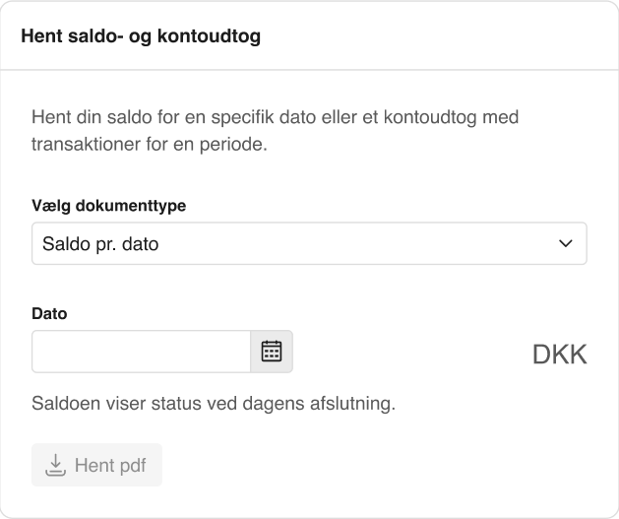Screen dimensions: 619x519
Task: Click the Hent pdf button label text
Action: (110, 466)
